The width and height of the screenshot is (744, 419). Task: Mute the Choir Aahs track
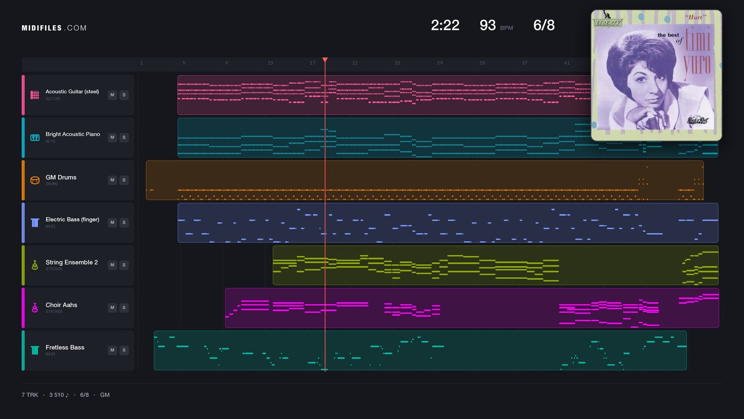tap(112, 308)
